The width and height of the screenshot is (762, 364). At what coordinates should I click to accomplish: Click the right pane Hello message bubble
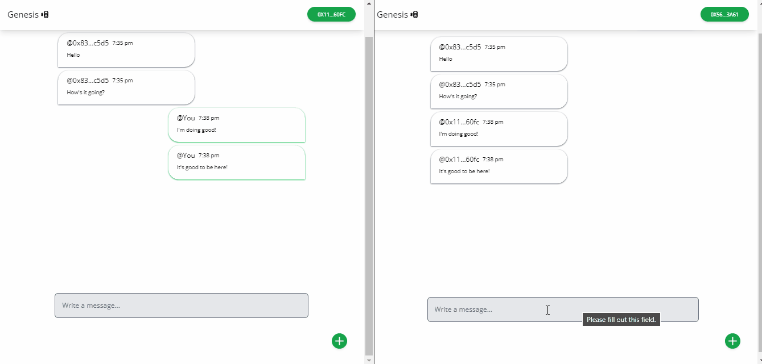(499, 54)
